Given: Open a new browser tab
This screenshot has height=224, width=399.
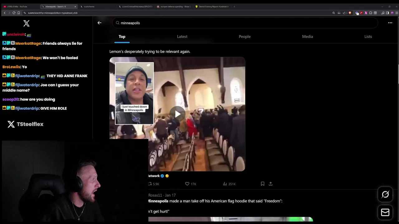Looking at the screenshot, I should 234,7.
